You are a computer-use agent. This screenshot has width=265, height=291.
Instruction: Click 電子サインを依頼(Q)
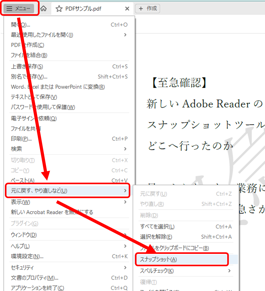(x=69, y=118)
